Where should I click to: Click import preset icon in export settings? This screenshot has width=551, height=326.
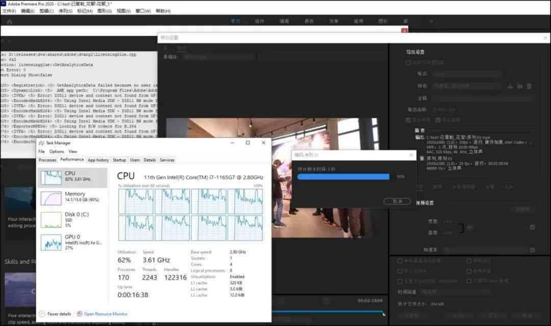(x=520, y=86)
